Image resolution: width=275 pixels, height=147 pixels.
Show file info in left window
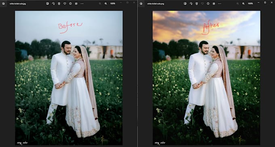tap(70, 4)
